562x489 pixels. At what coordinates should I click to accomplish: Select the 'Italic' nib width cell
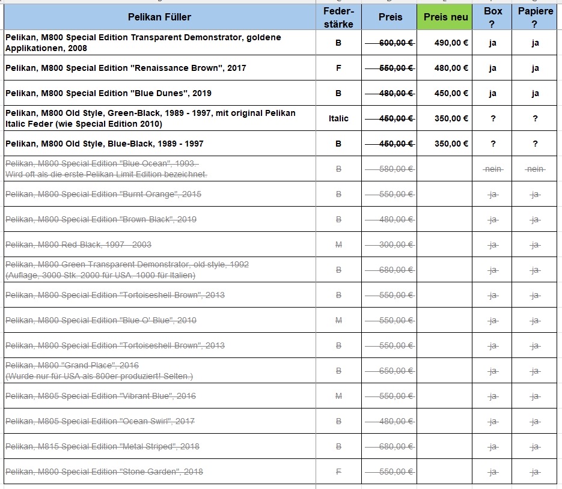point(338,118)
